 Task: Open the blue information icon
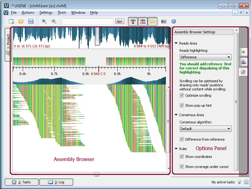point(174,21)
